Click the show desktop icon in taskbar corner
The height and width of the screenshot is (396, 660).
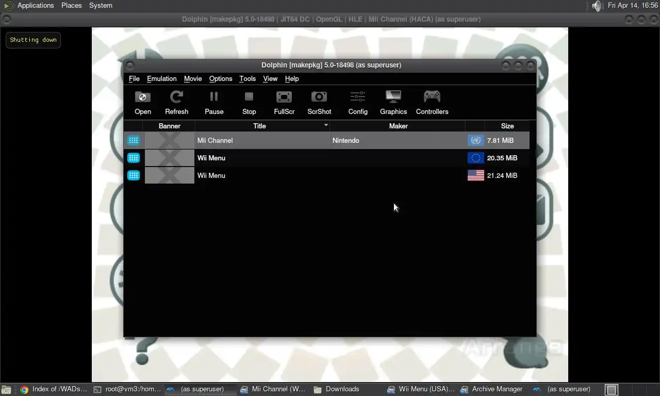(x=6, y=390)
